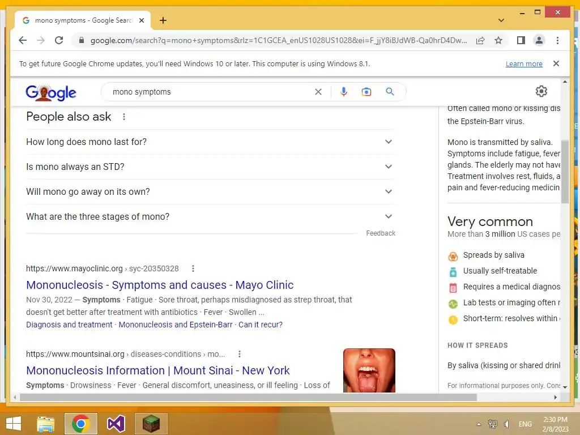Open volume control in system tray
The height and width of the screenshot is (435, 580).
tap(507, 424)
